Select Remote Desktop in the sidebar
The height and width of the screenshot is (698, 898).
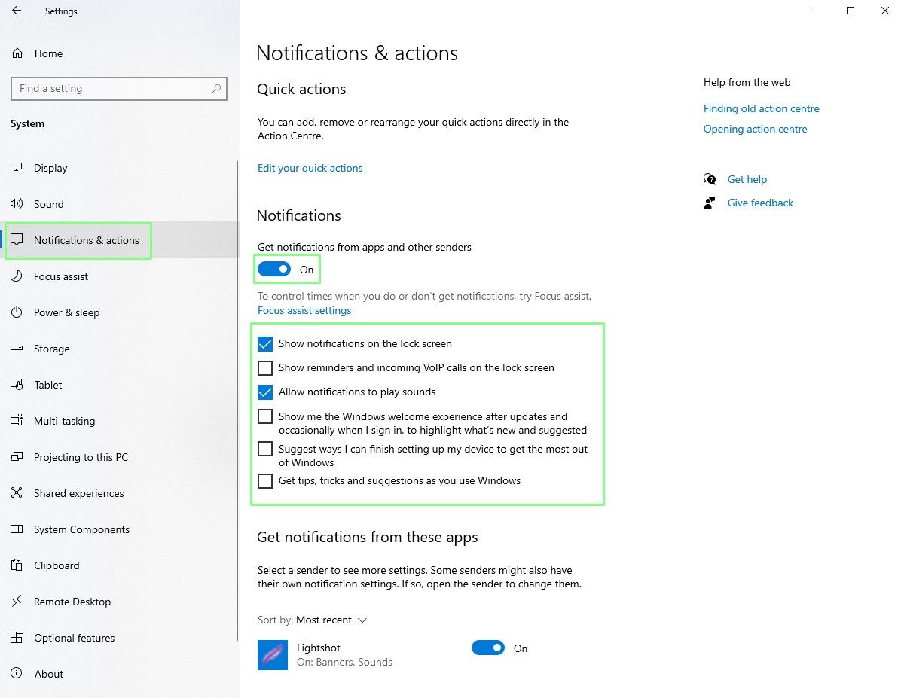(72, 602)
